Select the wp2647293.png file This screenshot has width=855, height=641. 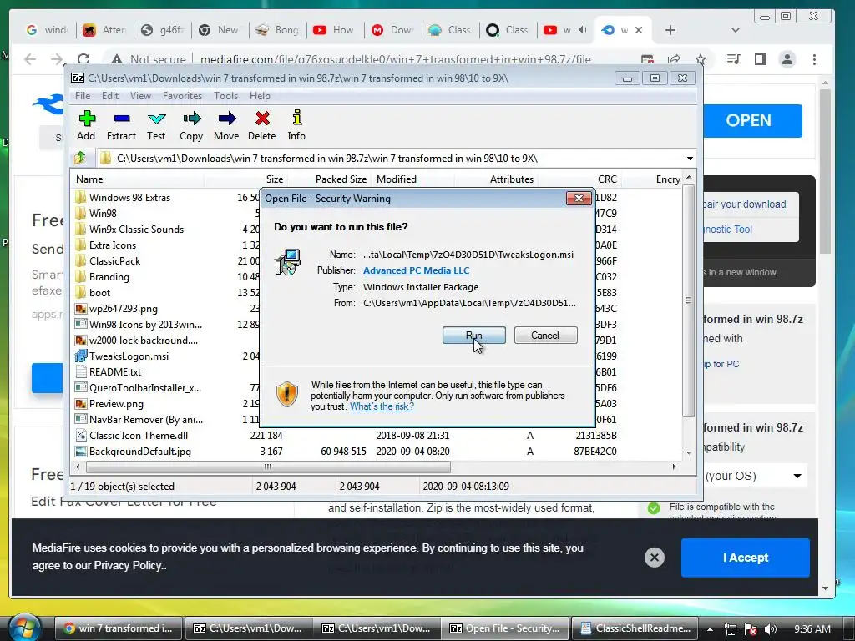pos(124,309)
